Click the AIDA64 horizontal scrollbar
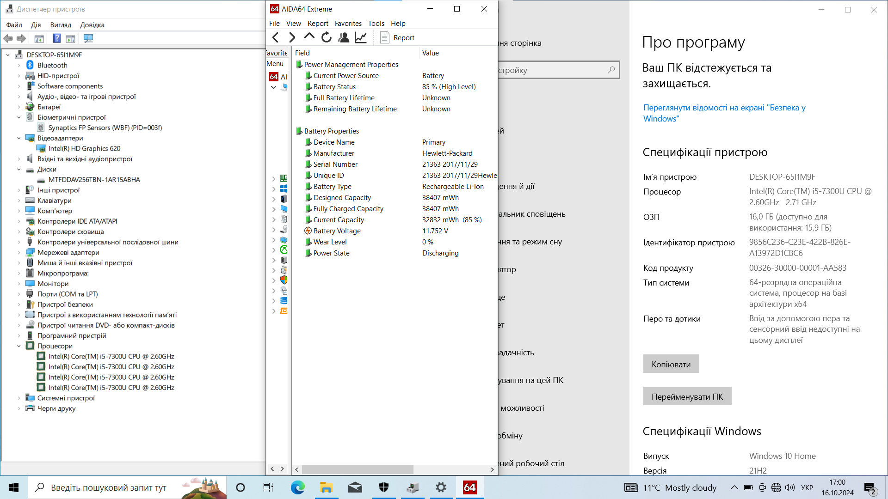The image size is (888, 499). [x=357, y=469]
